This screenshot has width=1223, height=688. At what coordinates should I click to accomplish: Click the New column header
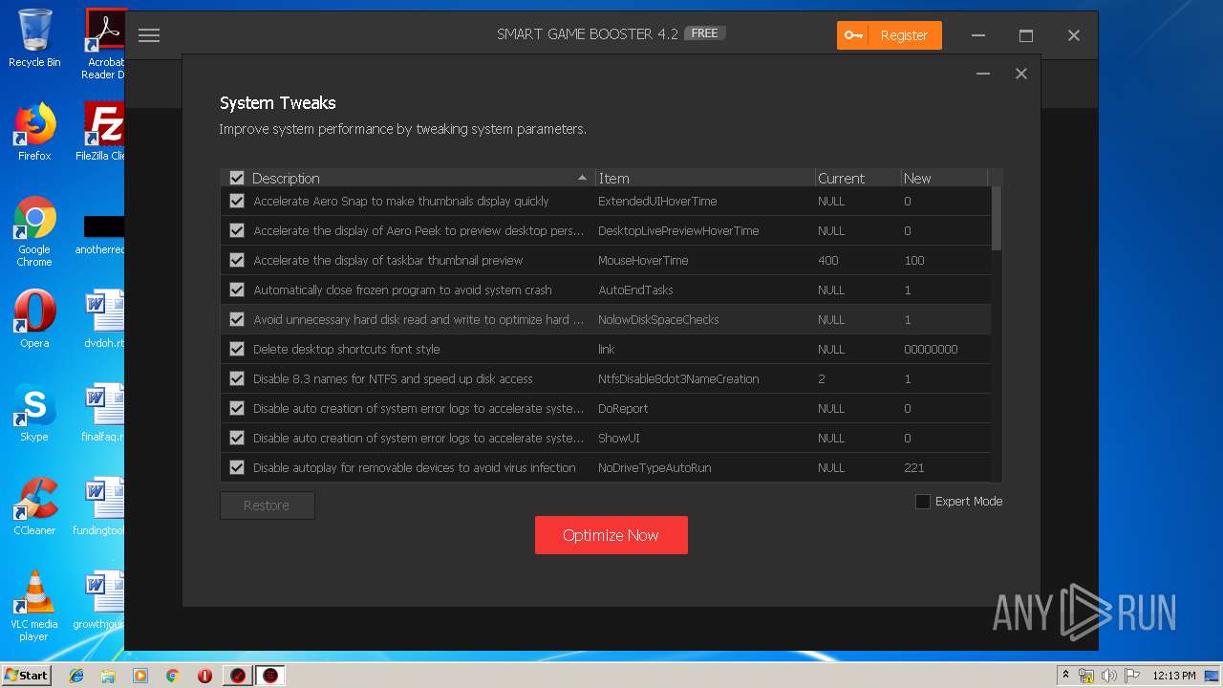tap(944, 179)
